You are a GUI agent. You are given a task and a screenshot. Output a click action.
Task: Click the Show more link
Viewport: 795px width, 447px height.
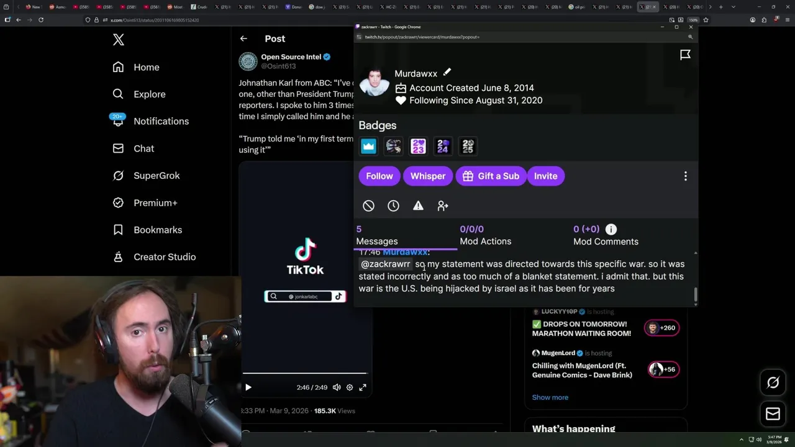click(550, 397)
